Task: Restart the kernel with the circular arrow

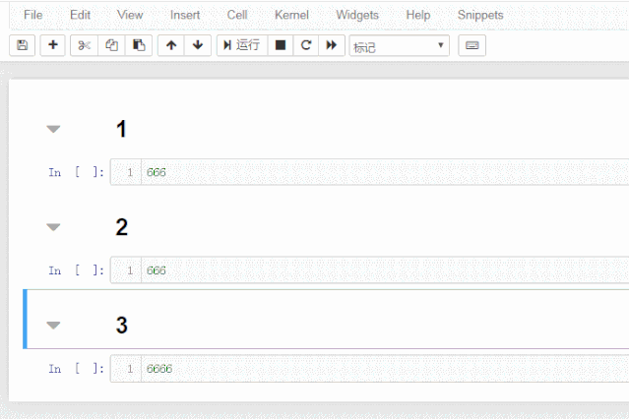Action: [x=306, y=45]
